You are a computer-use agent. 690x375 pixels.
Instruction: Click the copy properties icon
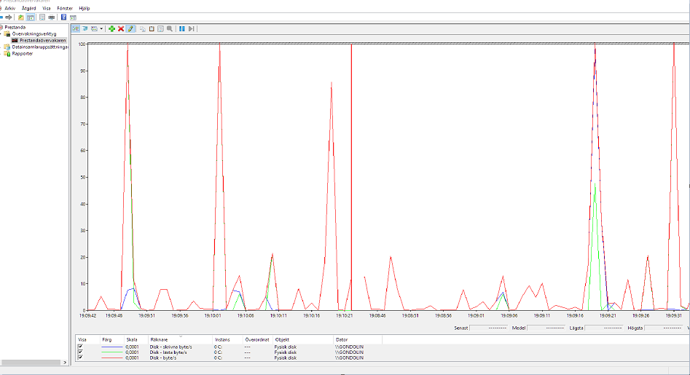[143, 28]
